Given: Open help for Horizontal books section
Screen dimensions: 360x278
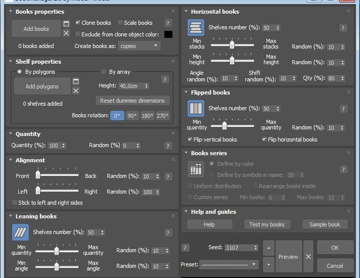Looking at the screenshot, I should tap(343, 28).
